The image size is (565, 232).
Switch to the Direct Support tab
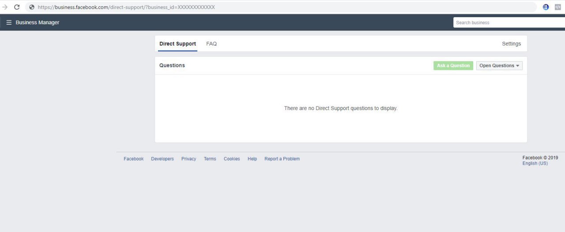tap(177, 44)
